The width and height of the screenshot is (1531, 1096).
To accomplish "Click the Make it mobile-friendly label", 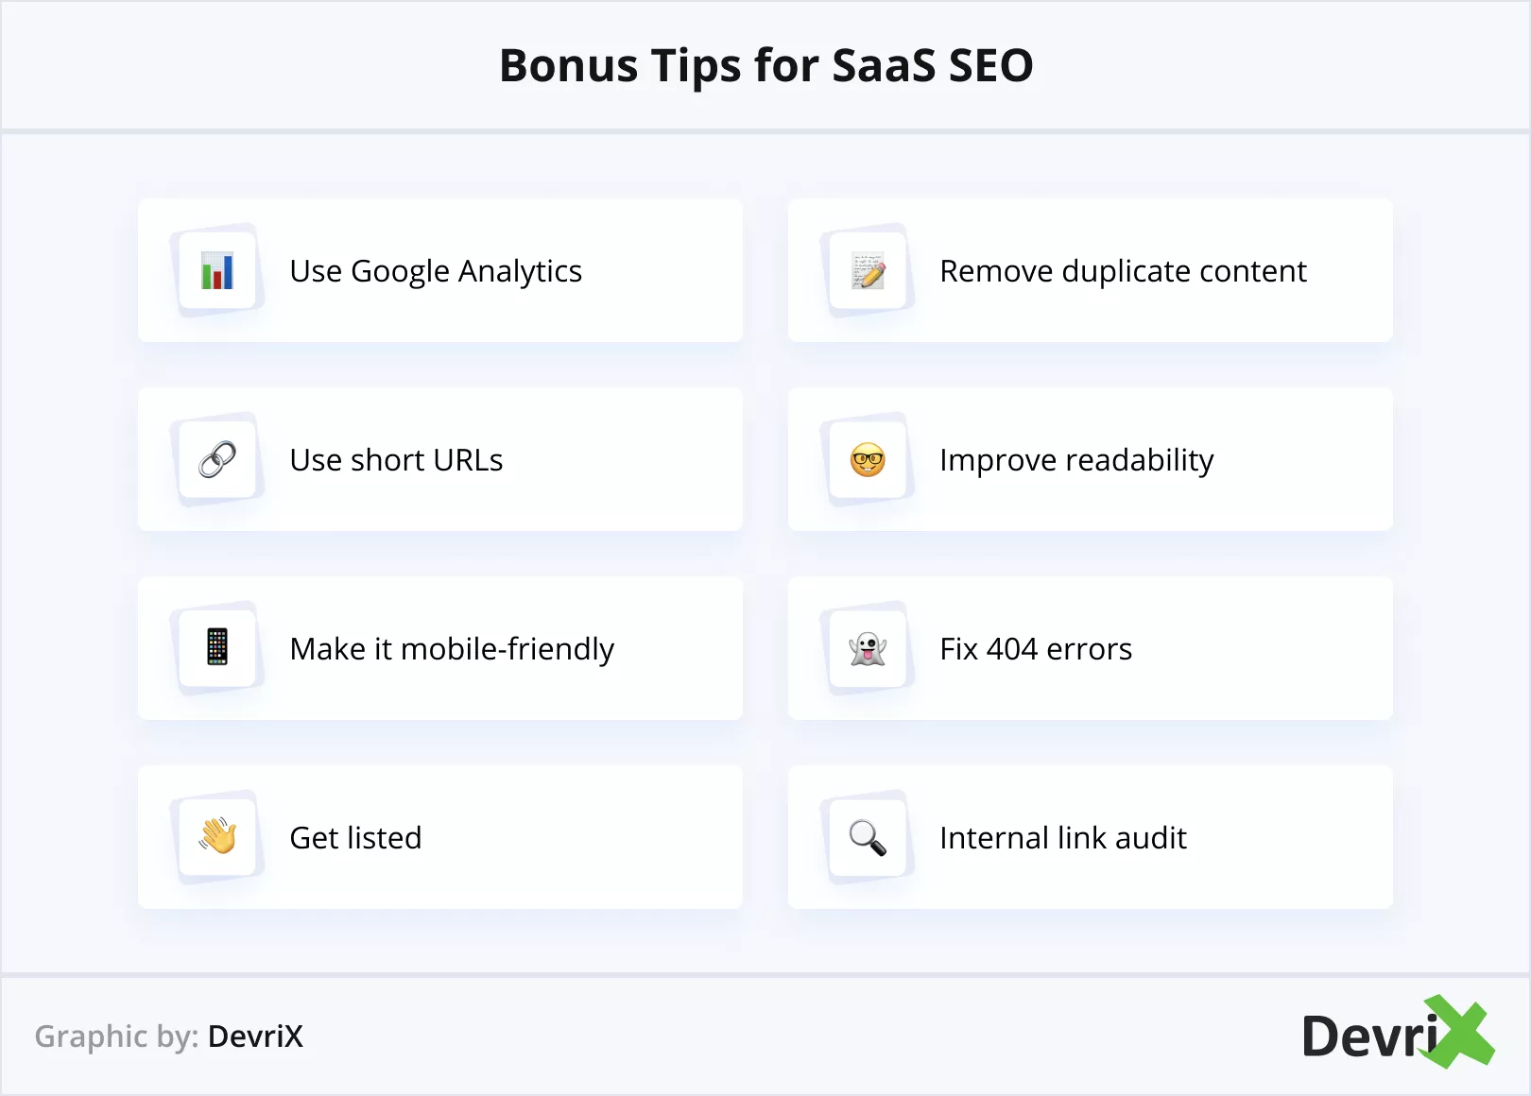I will click(452, 649).
